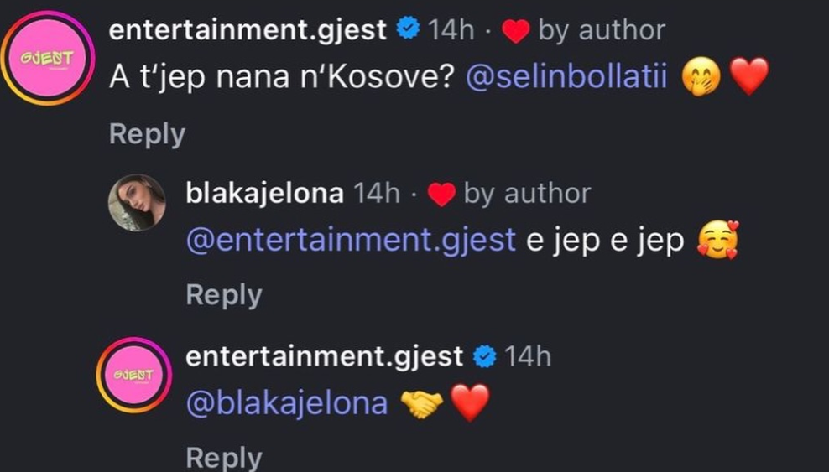Open the @blakajelona mention in the last reply

(286, 403)
